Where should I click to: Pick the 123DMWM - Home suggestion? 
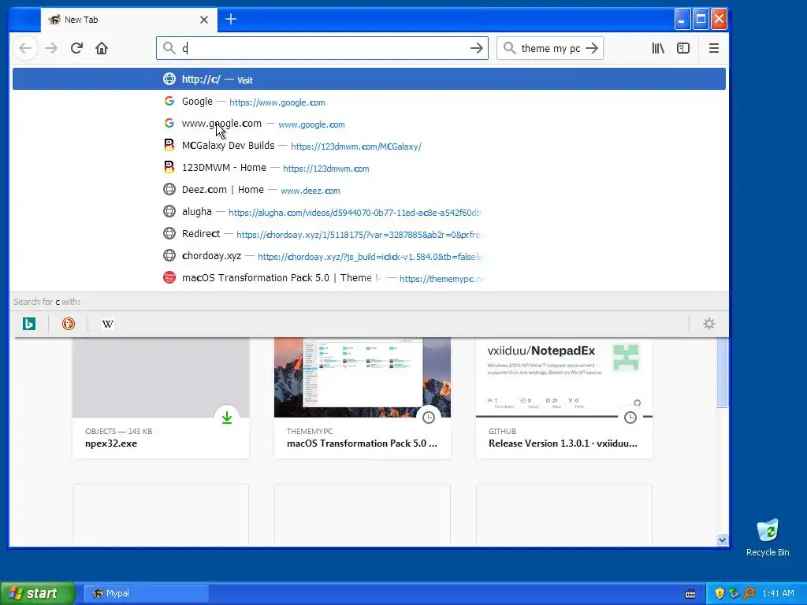point(369,168)
